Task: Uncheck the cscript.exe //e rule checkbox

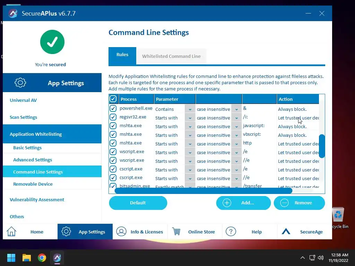Action: click(113, 178)
